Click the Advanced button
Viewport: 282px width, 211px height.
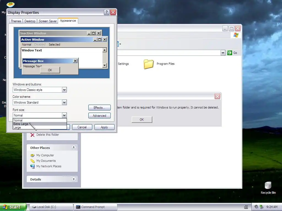99,116
